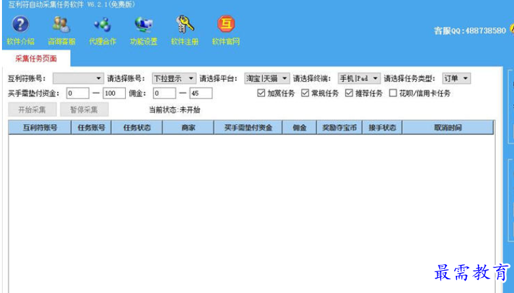Click the maximum funds field showing 100

114,93
